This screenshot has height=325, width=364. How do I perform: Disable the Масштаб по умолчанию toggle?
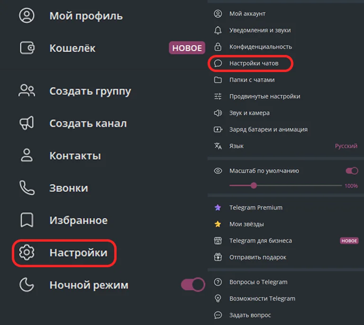tap(352, 171)
